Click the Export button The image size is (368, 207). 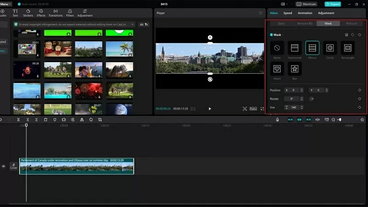coord(333,4)
